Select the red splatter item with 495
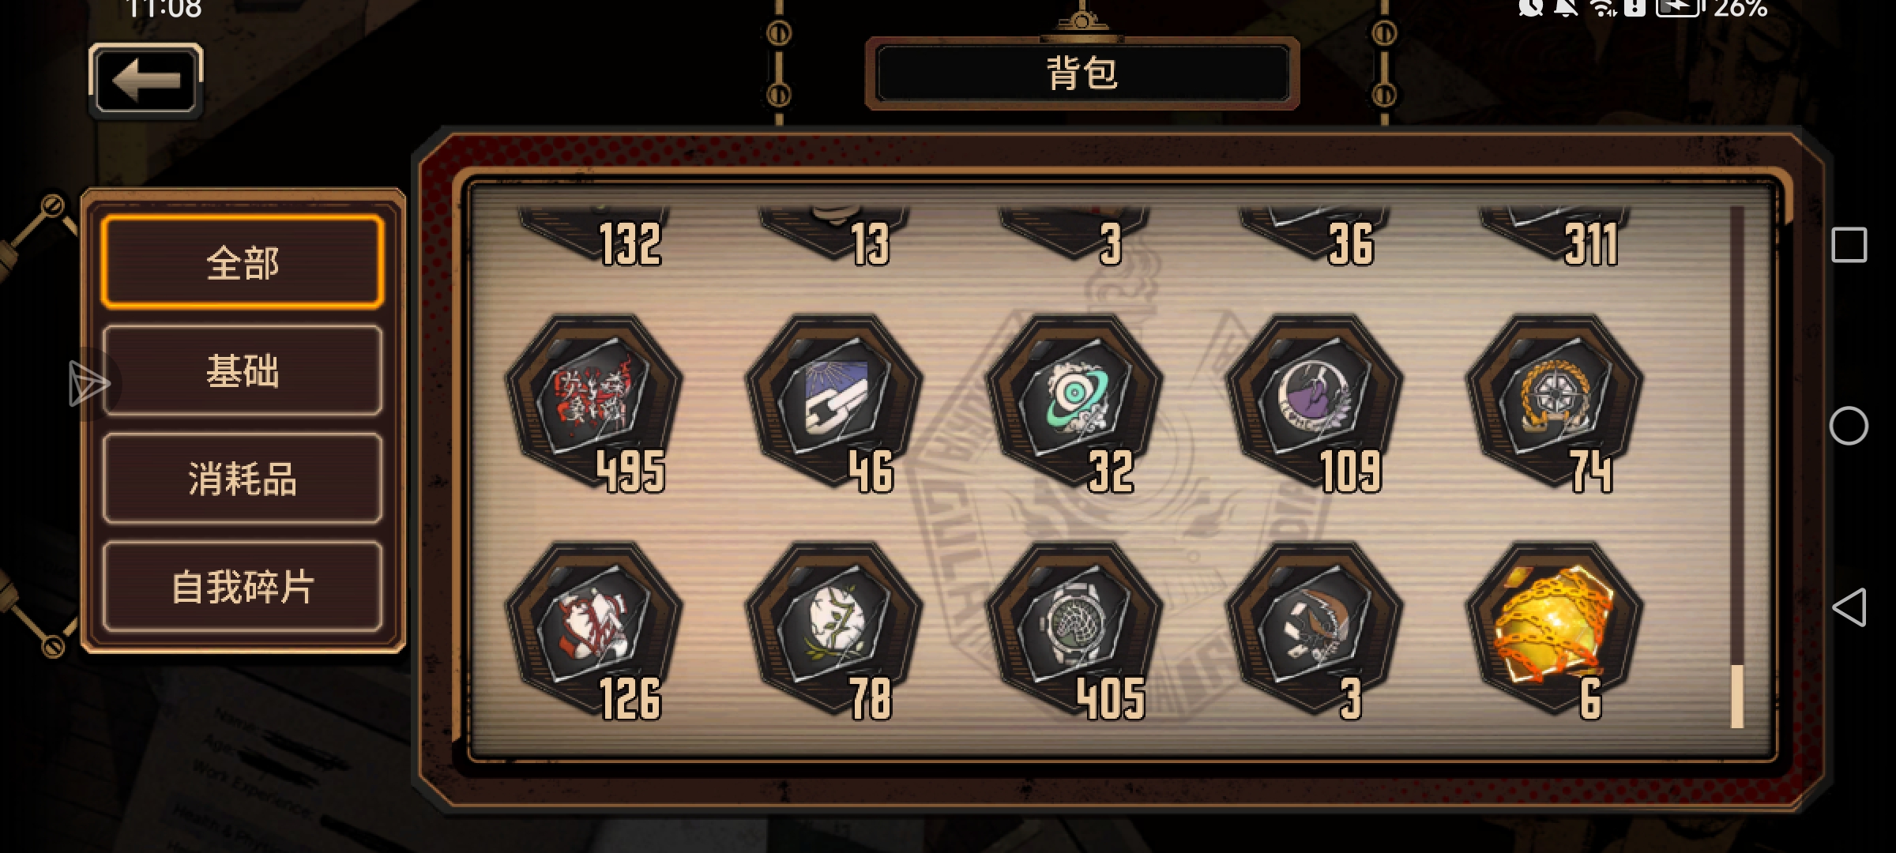 click(594, 403)
